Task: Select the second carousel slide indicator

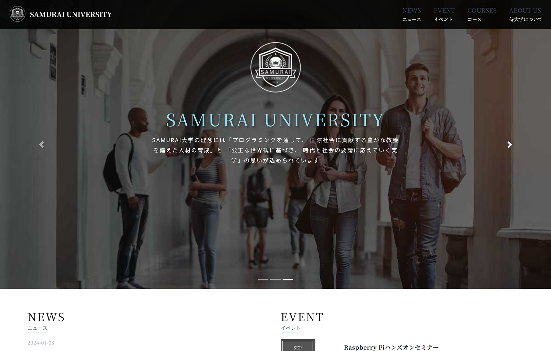Action: [x=275, y=279]
